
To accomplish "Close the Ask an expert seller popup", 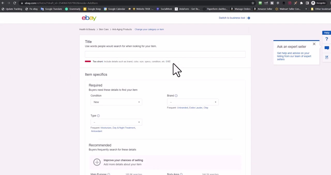I will [314, 44].
